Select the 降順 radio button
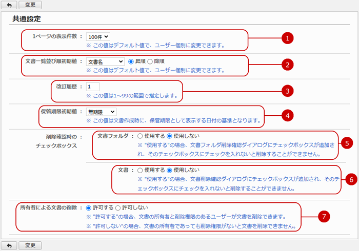The width and height of the screenshot is (359, 251). pyautogui.click(x=150, y=61)
